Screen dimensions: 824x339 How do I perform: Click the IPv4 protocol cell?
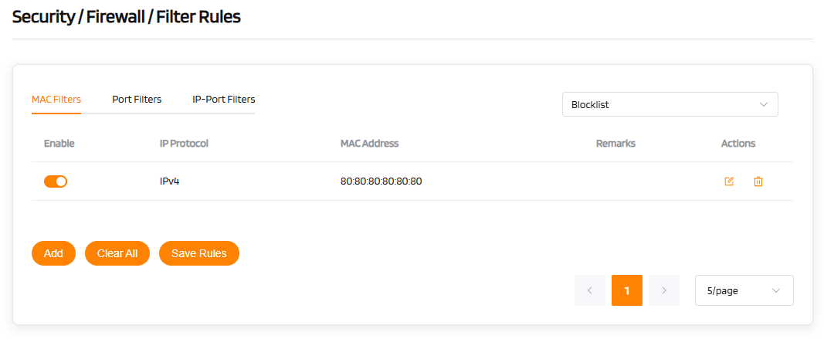[x=169, y=181]
